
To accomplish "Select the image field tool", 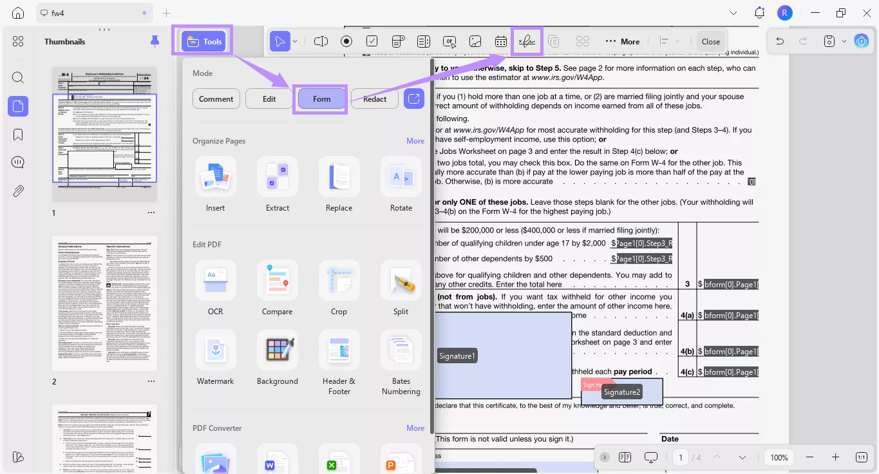I will point(475,41).
